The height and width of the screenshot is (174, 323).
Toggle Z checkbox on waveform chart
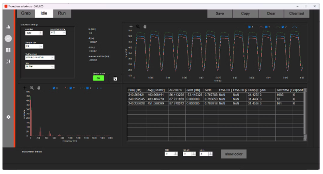click(283, 27)
